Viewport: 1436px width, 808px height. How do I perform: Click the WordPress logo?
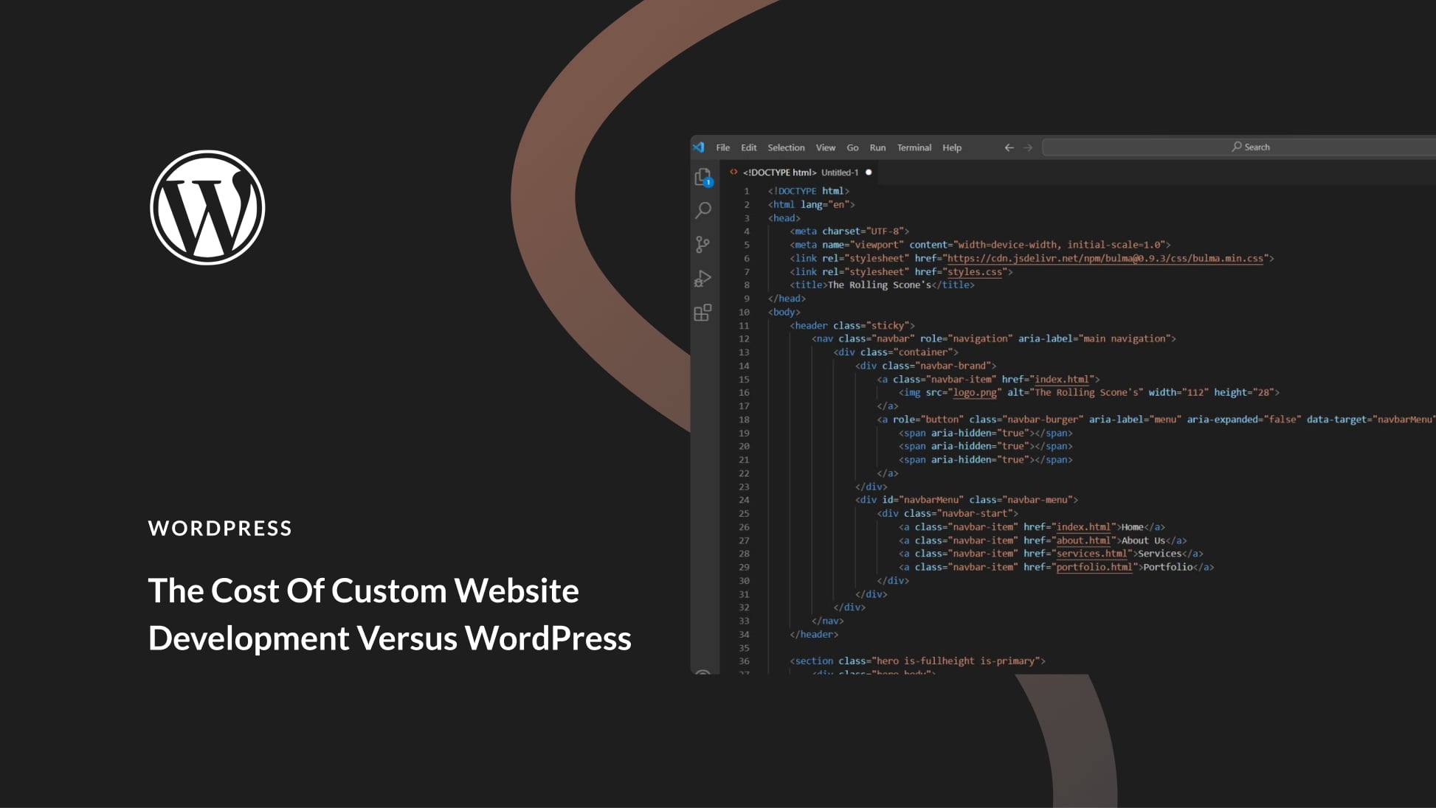207,206
